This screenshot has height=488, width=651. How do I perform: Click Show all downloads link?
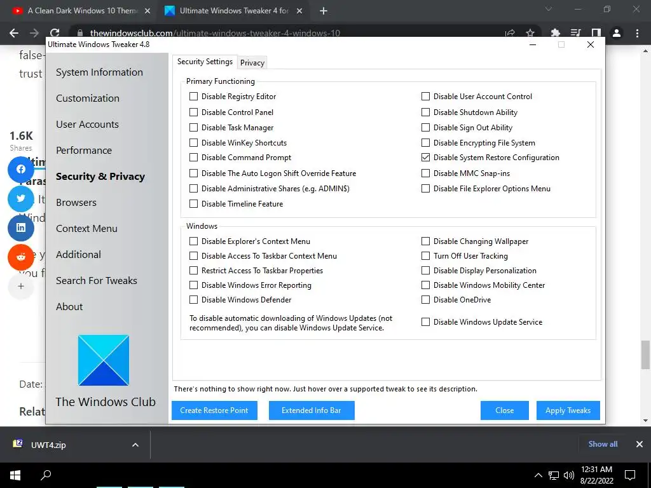coord(603,444)
